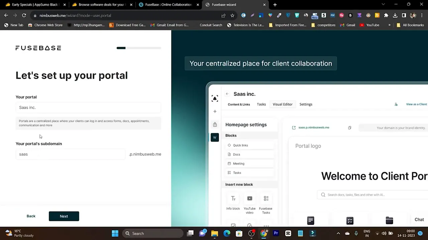Click the lock icon in preview sidebar

[x=215, y=124]
